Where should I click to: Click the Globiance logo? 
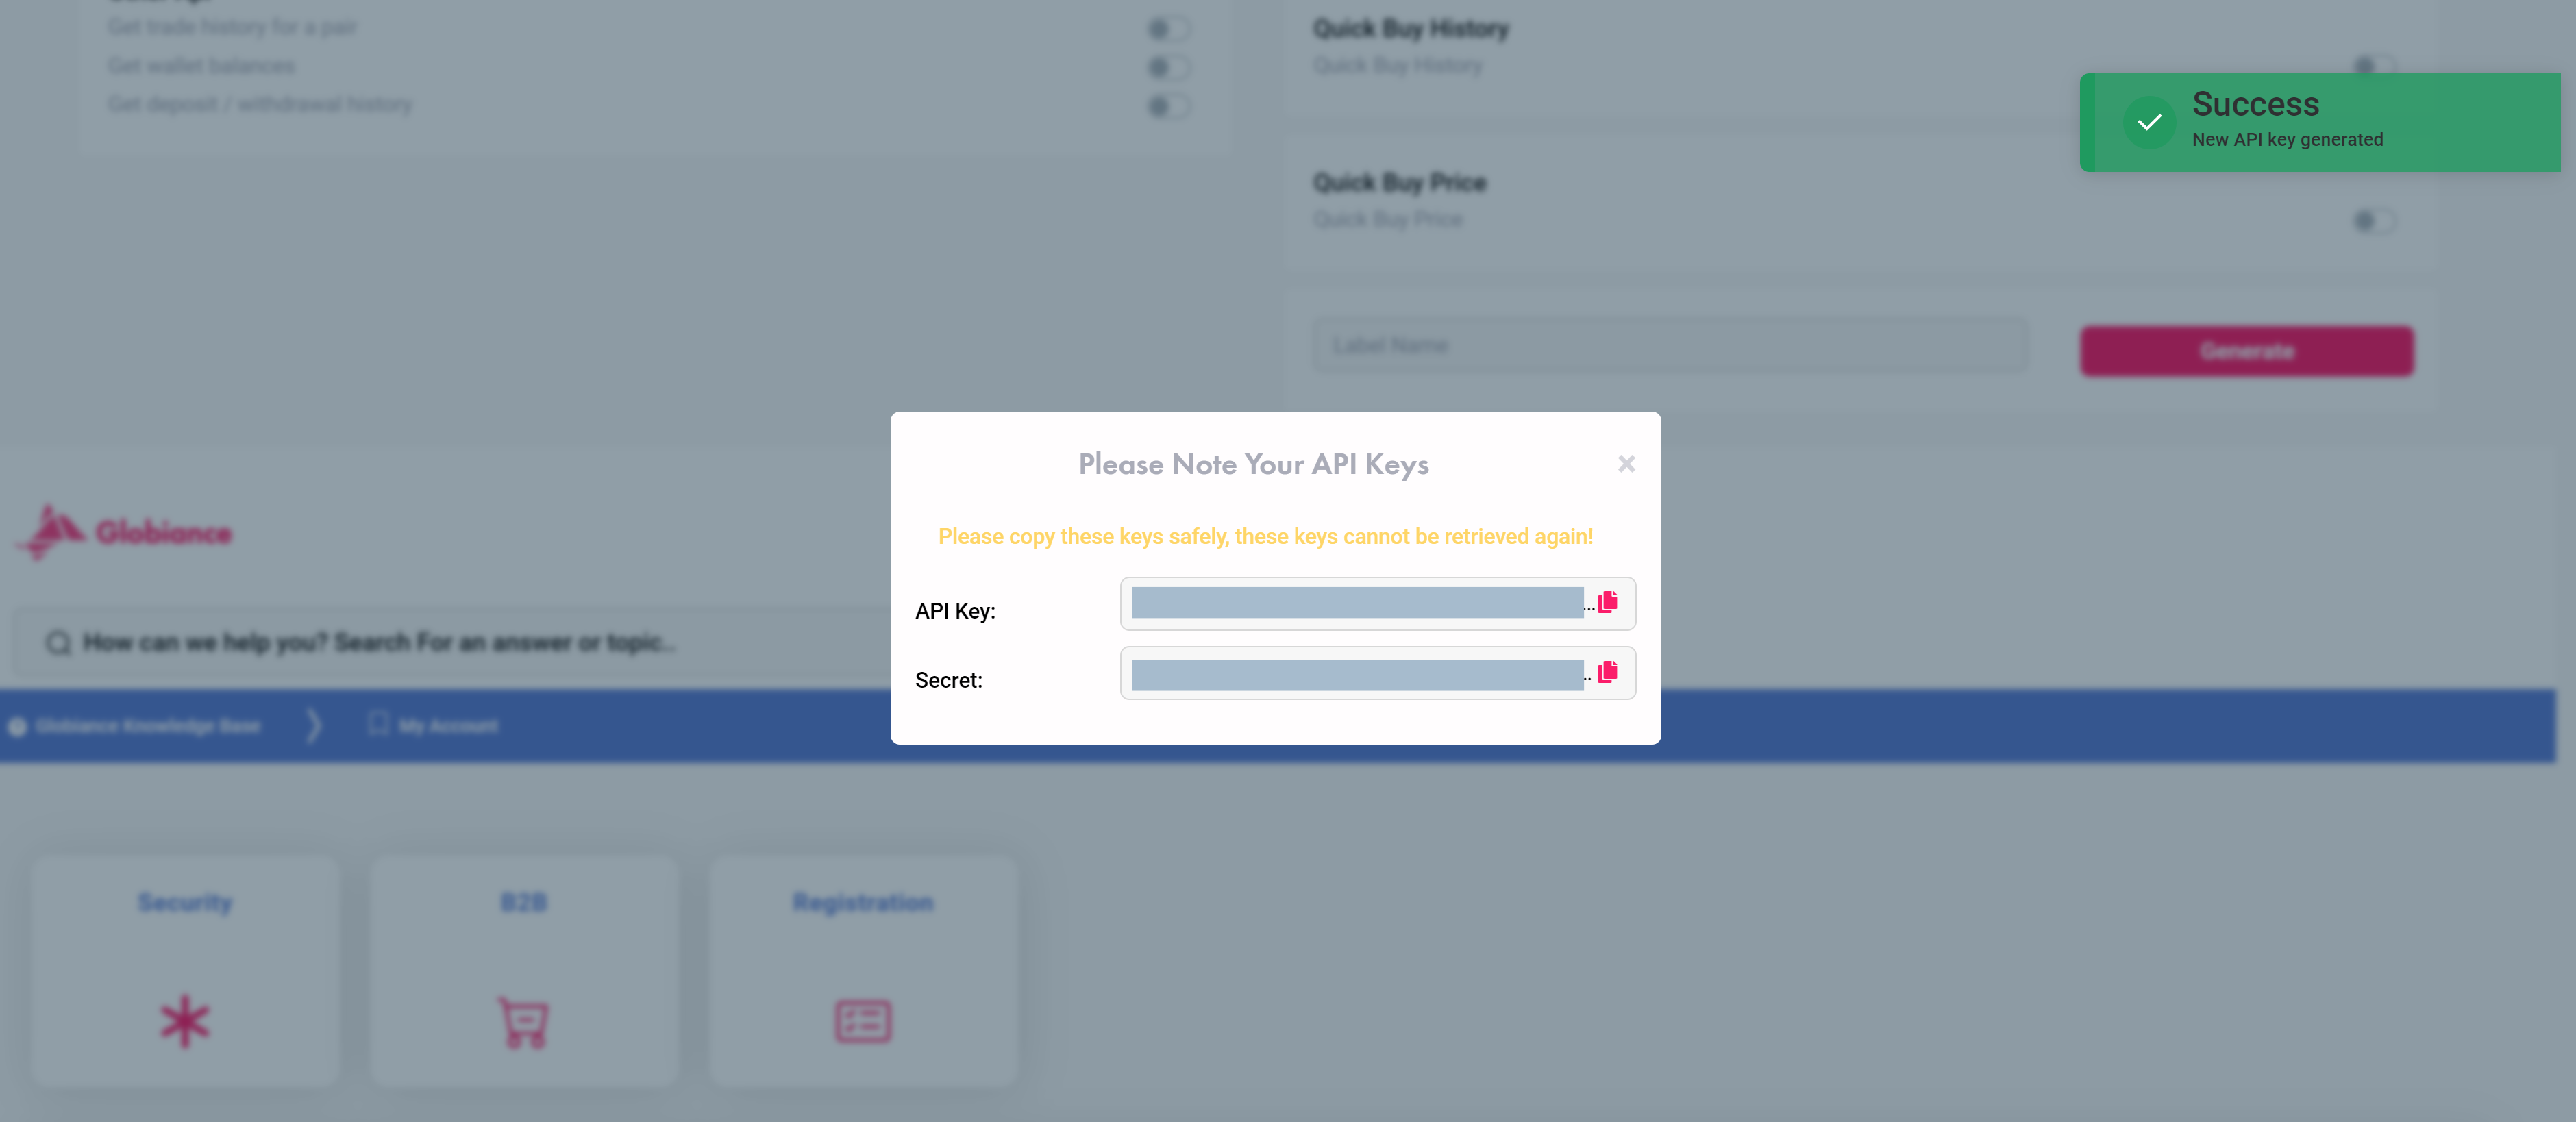pyautogui.click(x=124, y=531)
